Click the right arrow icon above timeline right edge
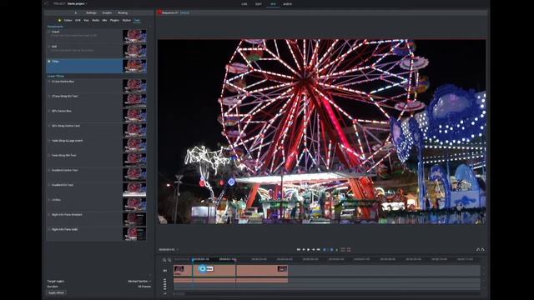 click(482, 249)
